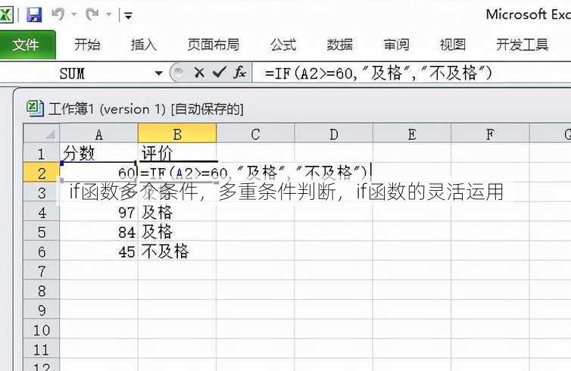Open the 公式 ribbon tab

click(x=283, y=45)
